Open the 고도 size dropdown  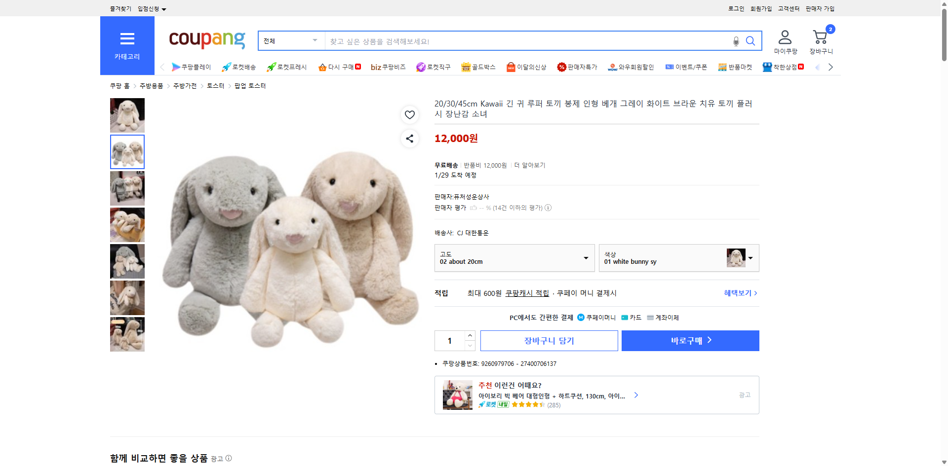[514, 258]
